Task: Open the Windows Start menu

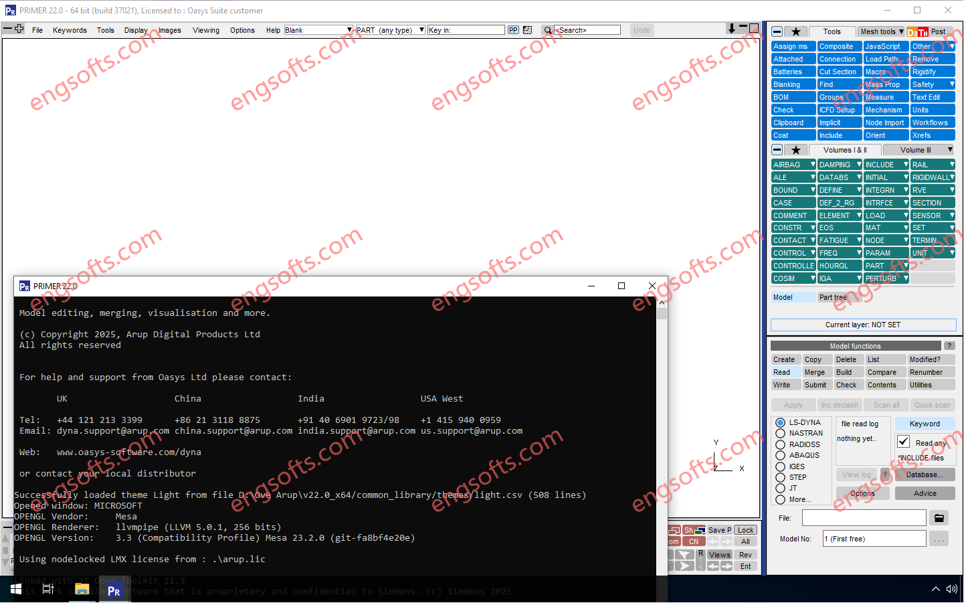Action: (x=16, y=590)
